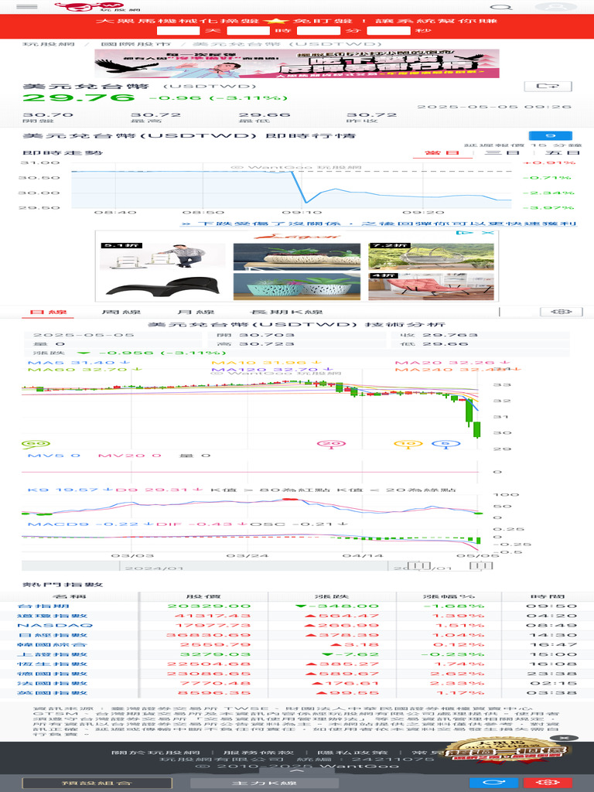Screen dimensions: 594x792
Task: Click 服務條款 footer link
Action: click(x=258, y=753)
